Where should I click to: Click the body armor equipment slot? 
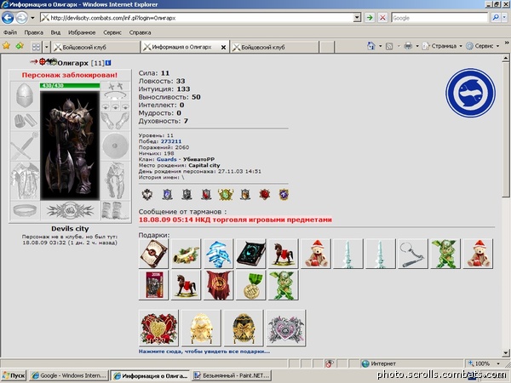pos(25,180)
